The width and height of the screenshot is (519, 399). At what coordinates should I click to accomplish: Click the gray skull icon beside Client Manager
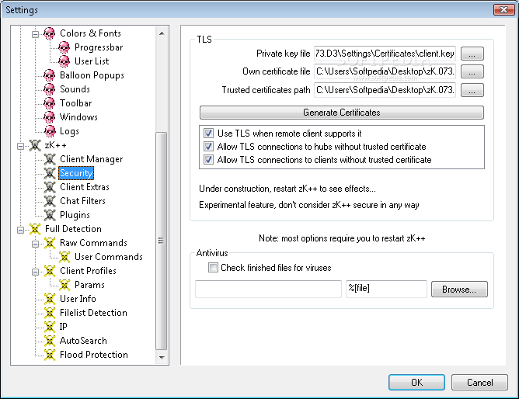[x=49, y=159]
